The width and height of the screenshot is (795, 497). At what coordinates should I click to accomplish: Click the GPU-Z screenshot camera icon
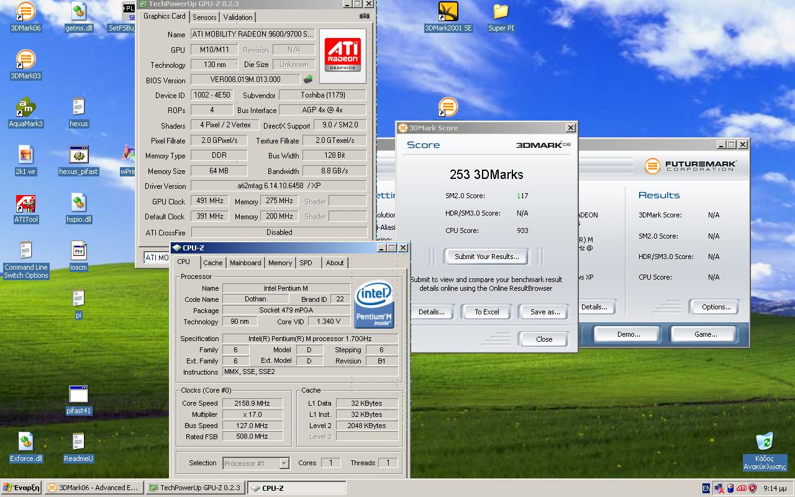click(365, 16)
